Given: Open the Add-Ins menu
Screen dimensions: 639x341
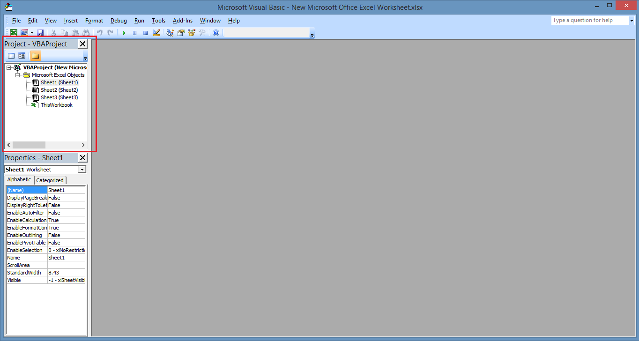Looking at the screenshot, I should [183, 21].
